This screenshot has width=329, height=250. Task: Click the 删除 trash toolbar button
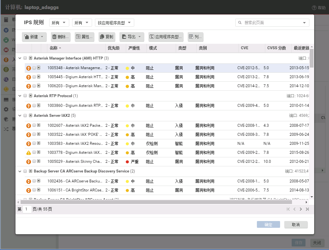pyautogui.click(x=60, y=37)
